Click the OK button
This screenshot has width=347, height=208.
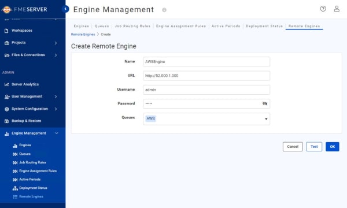[x=333, y=147]
